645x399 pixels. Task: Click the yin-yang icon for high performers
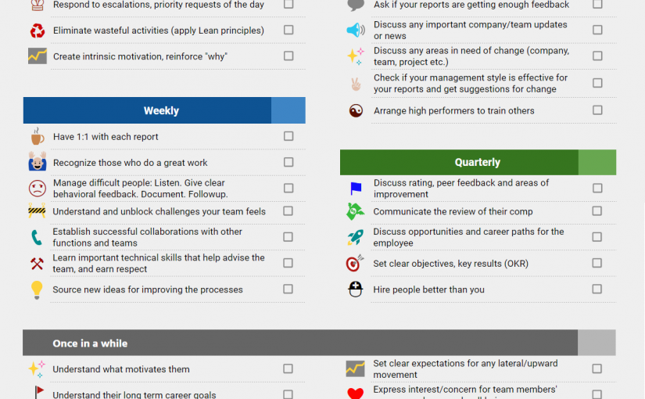click(356, 111)
